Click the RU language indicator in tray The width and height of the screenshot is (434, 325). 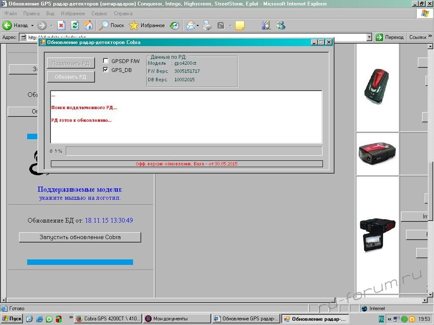381,319
